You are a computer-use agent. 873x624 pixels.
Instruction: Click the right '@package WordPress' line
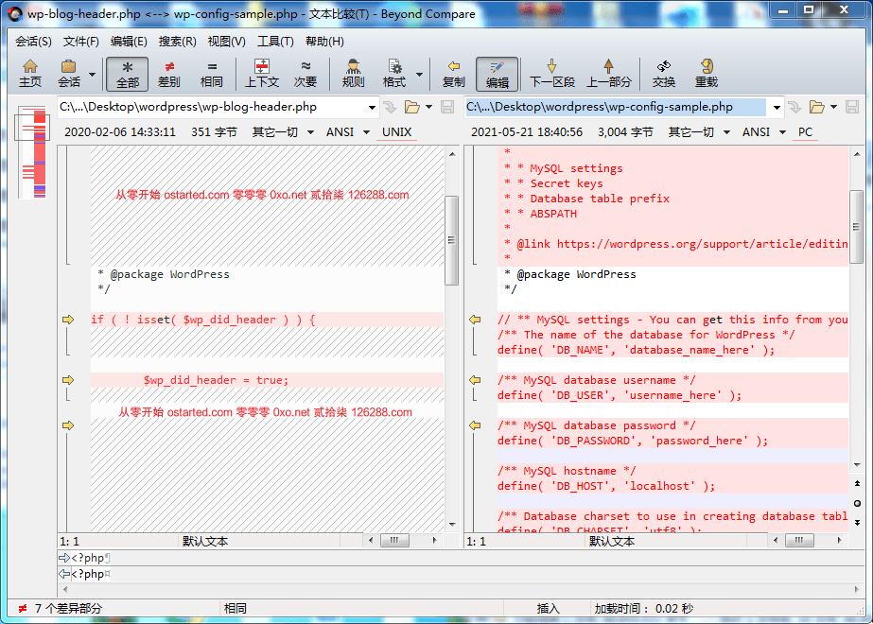click(570, 274)
